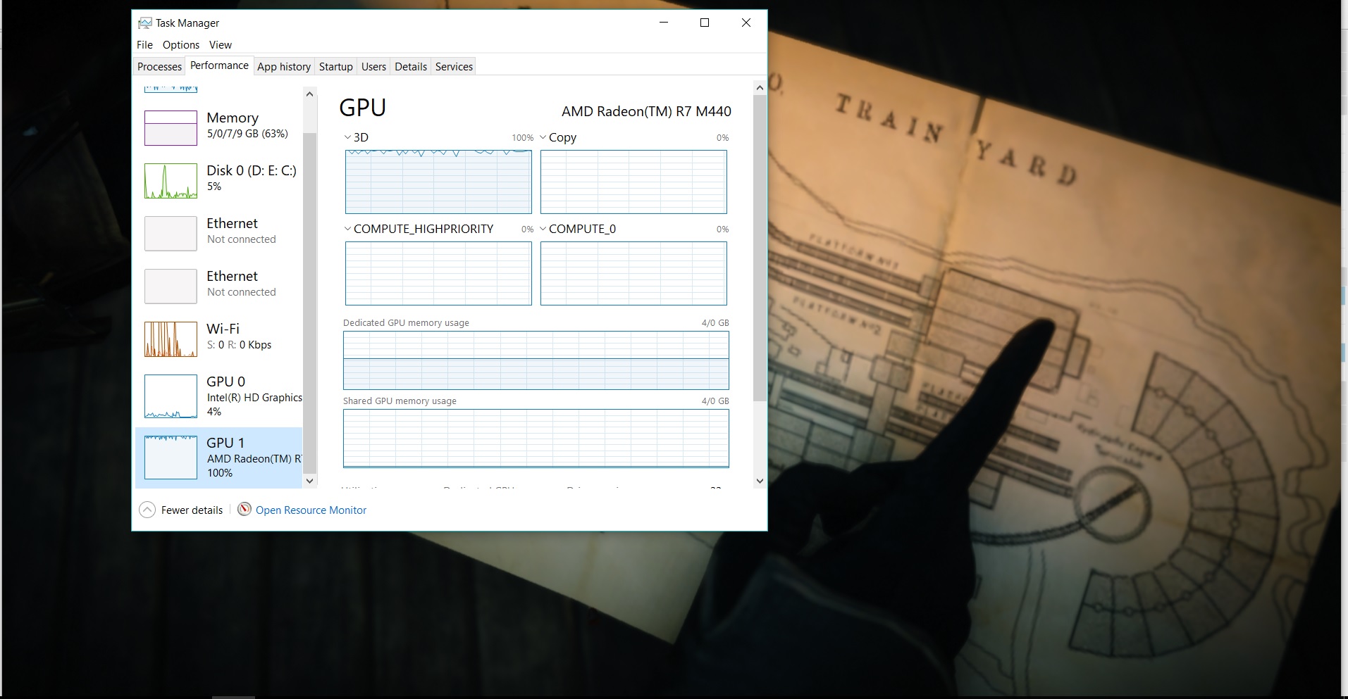Image resolution: width=1348 pixels, height=699 pixels.
Task: Click the '5/0/7/9 GB (63%)' memory value
Action: (x=247, y=134)
